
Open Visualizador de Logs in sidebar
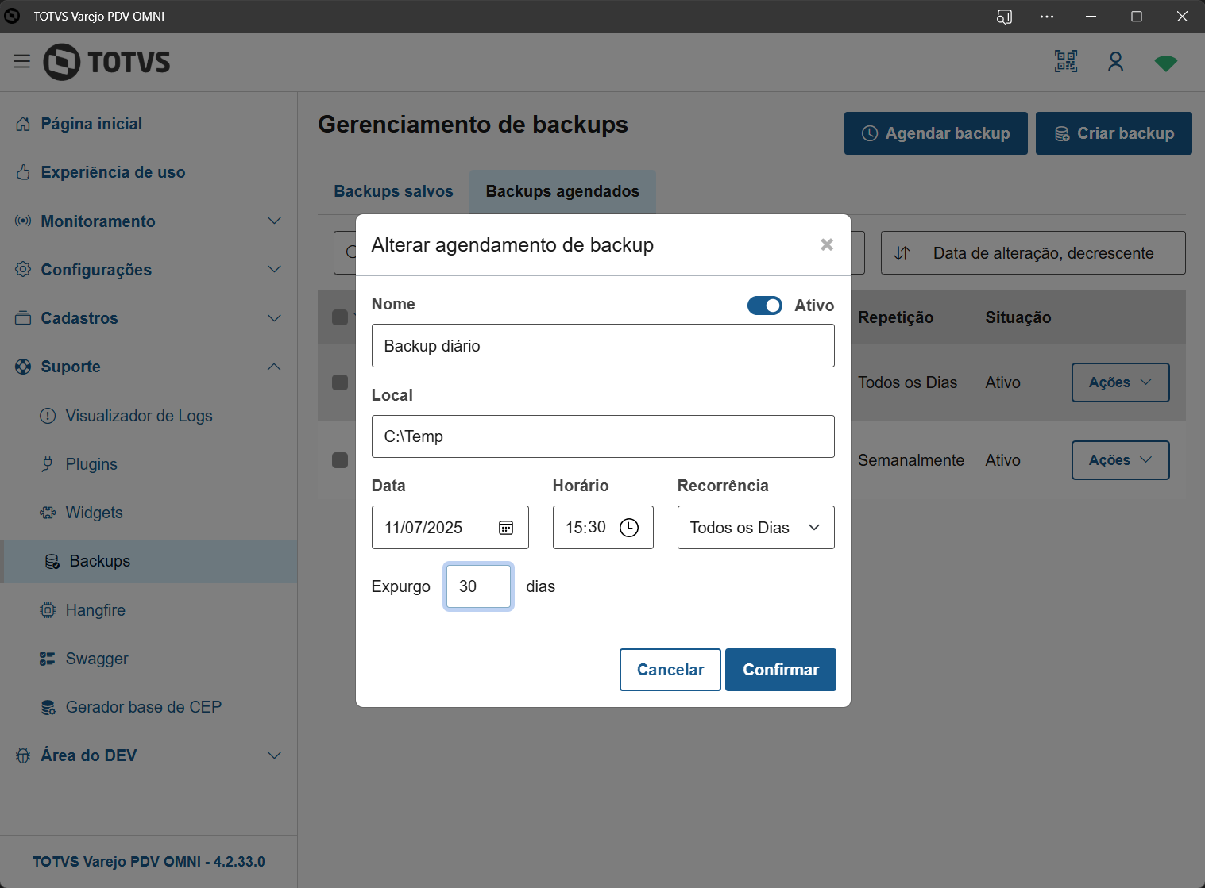(x=138, y=416)
